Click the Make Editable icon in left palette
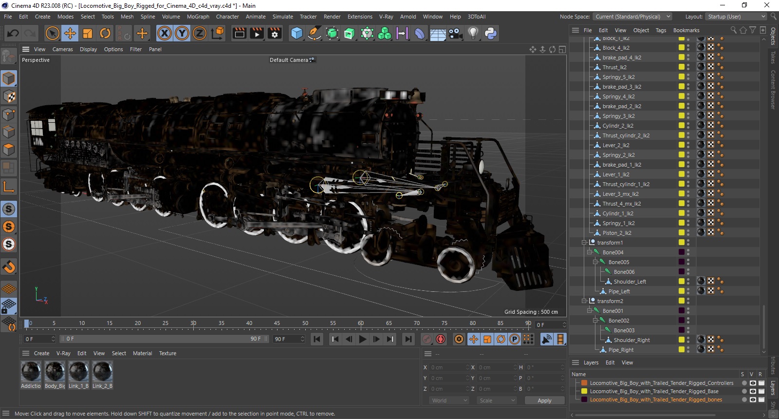 click(9, 57)
